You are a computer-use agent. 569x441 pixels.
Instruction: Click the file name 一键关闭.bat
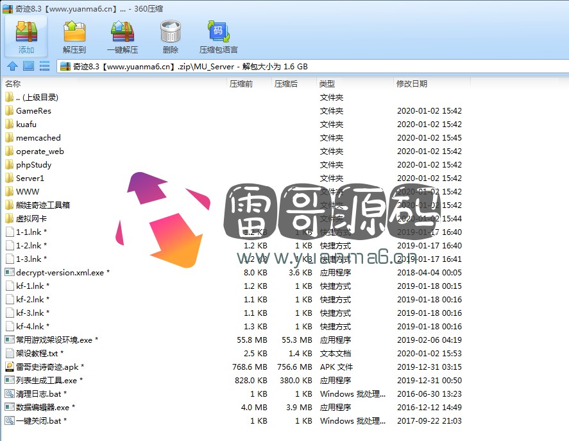click(38, 420)
